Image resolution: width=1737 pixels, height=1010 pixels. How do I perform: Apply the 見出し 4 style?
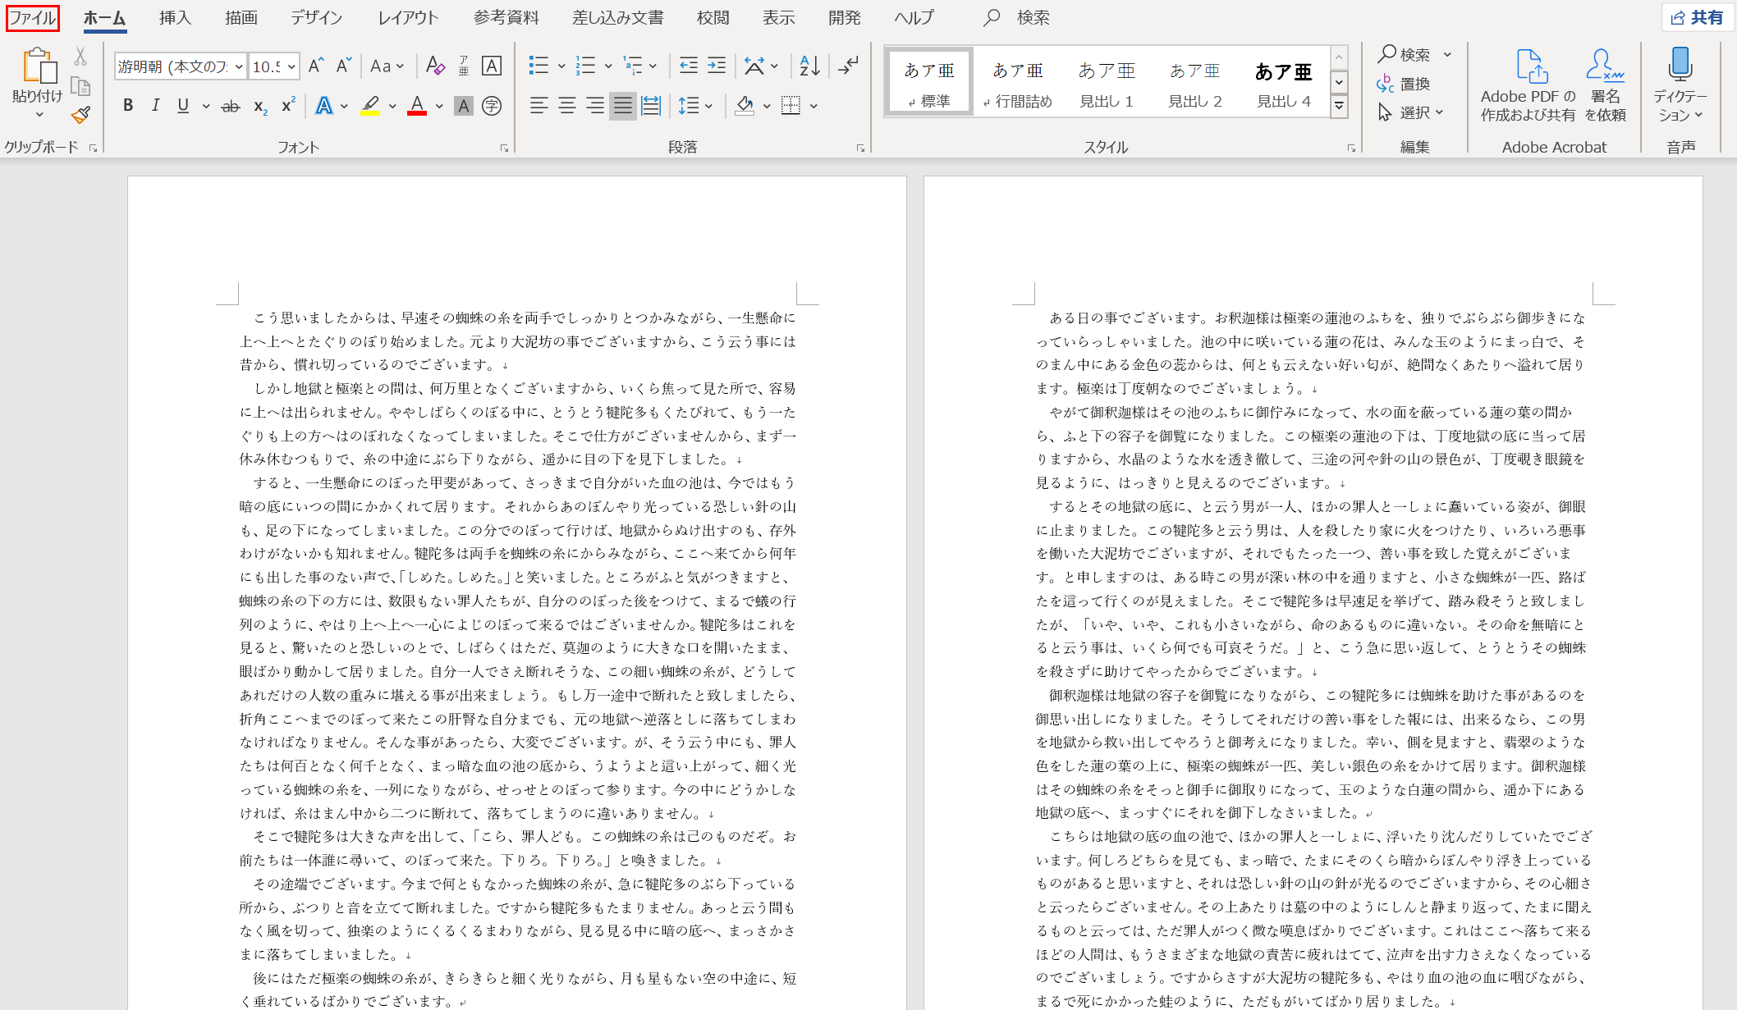1284,81
